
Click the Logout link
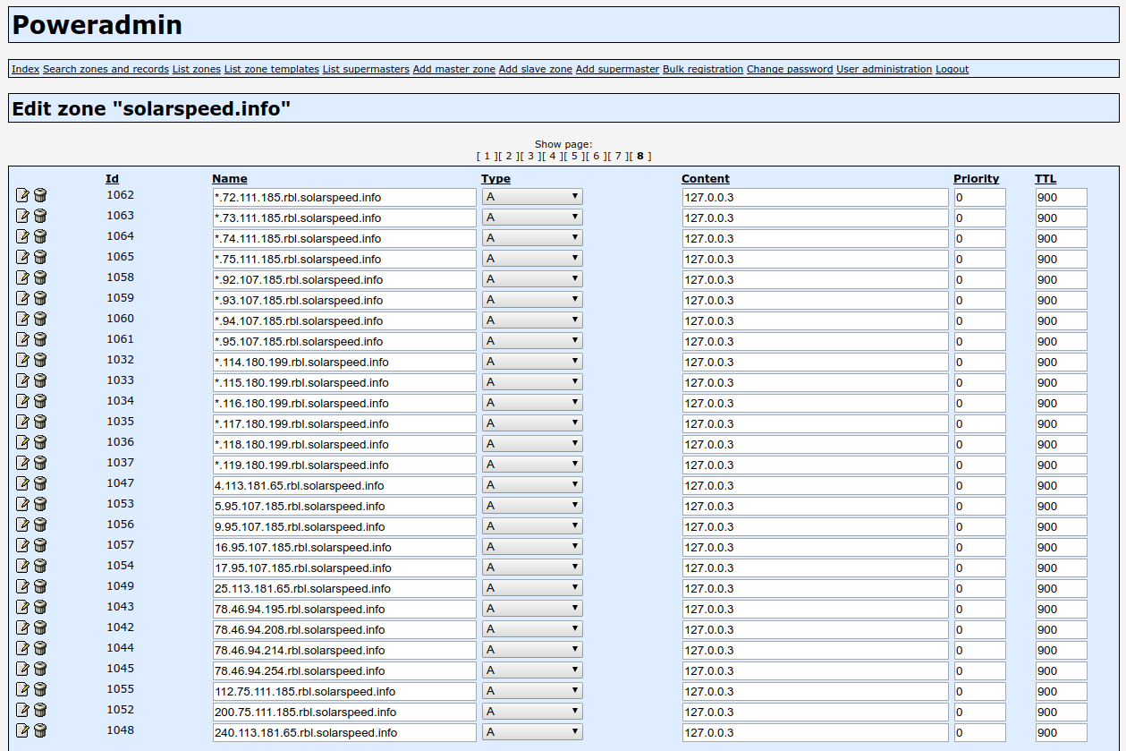click(952, 69)
